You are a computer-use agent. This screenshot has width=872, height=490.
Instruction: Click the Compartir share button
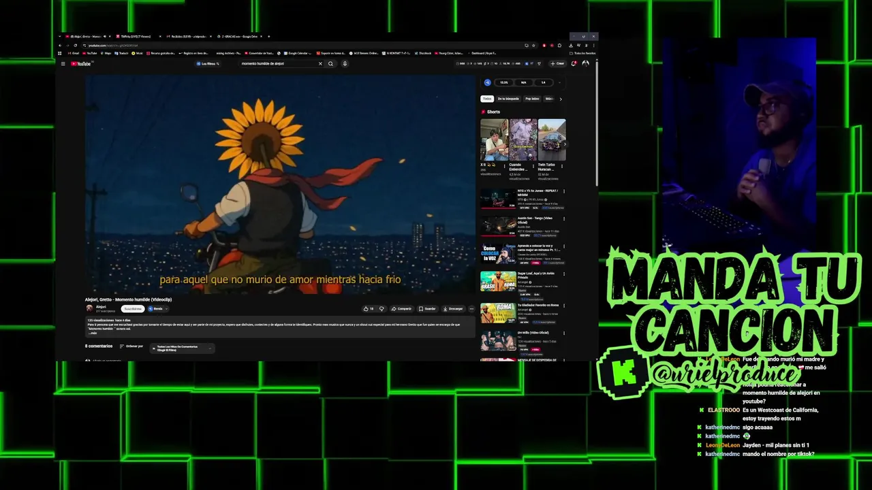(402, 309)
